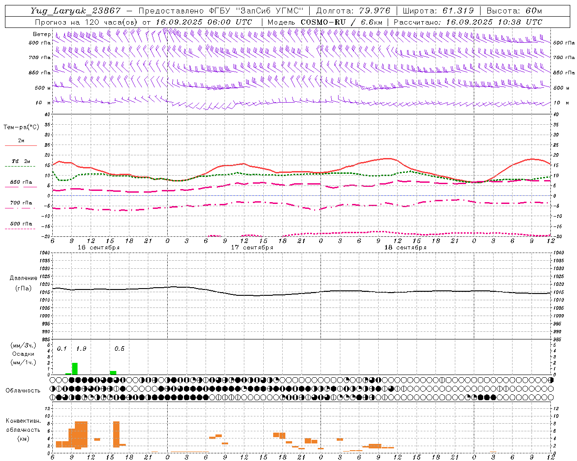The image size is (577, 461).
Task: Click the 18 сентября date label
Action: pos(405,248)
